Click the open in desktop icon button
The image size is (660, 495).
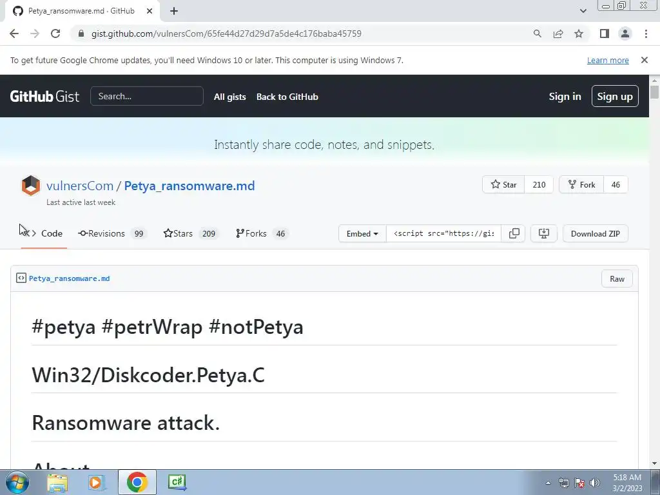tap(544, 233)
